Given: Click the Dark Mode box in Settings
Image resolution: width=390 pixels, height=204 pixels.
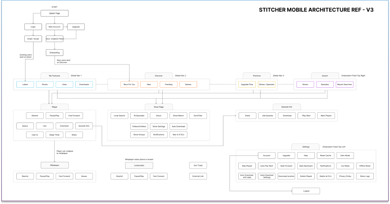Looking at the screenshot, I should [344, 155].
